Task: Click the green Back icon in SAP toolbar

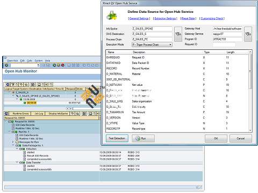Action: point(54,65)
